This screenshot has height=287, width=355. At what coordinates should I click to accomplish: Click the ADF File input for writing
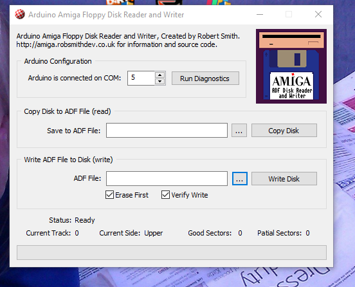(167, 178)
